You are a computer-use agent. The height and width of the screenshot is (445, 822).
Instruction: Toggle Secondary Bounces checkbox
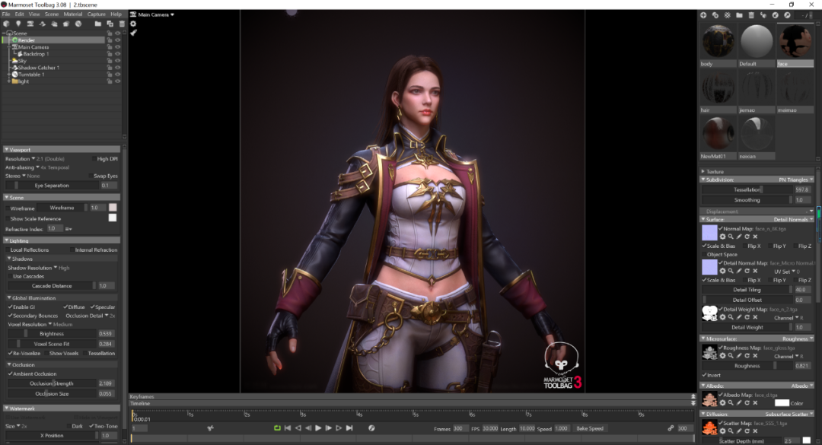pos(10,316)
